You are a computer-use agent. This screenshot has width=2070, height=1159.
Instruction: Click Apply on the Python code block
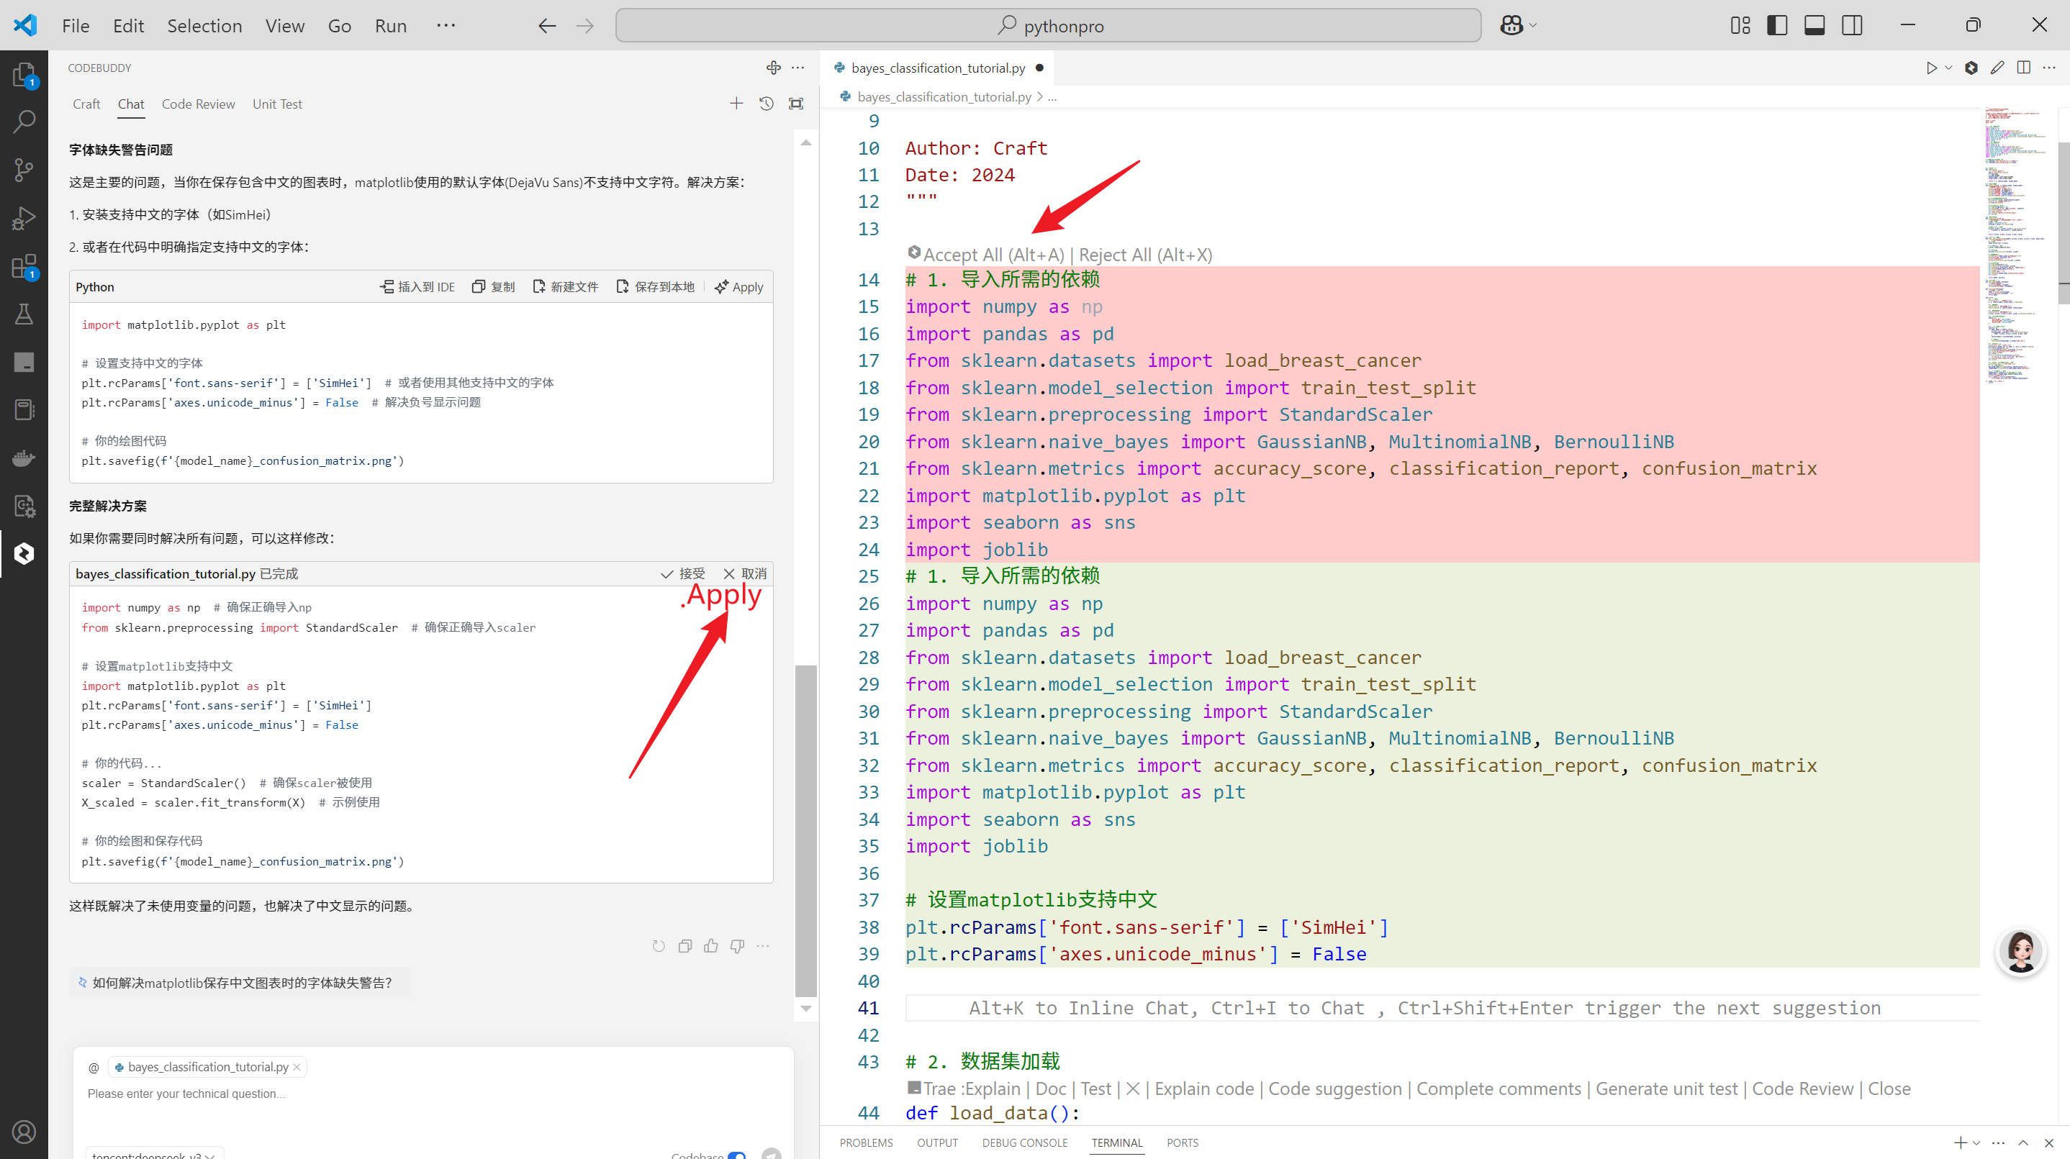pyautogui.click(x=739, y=288)
